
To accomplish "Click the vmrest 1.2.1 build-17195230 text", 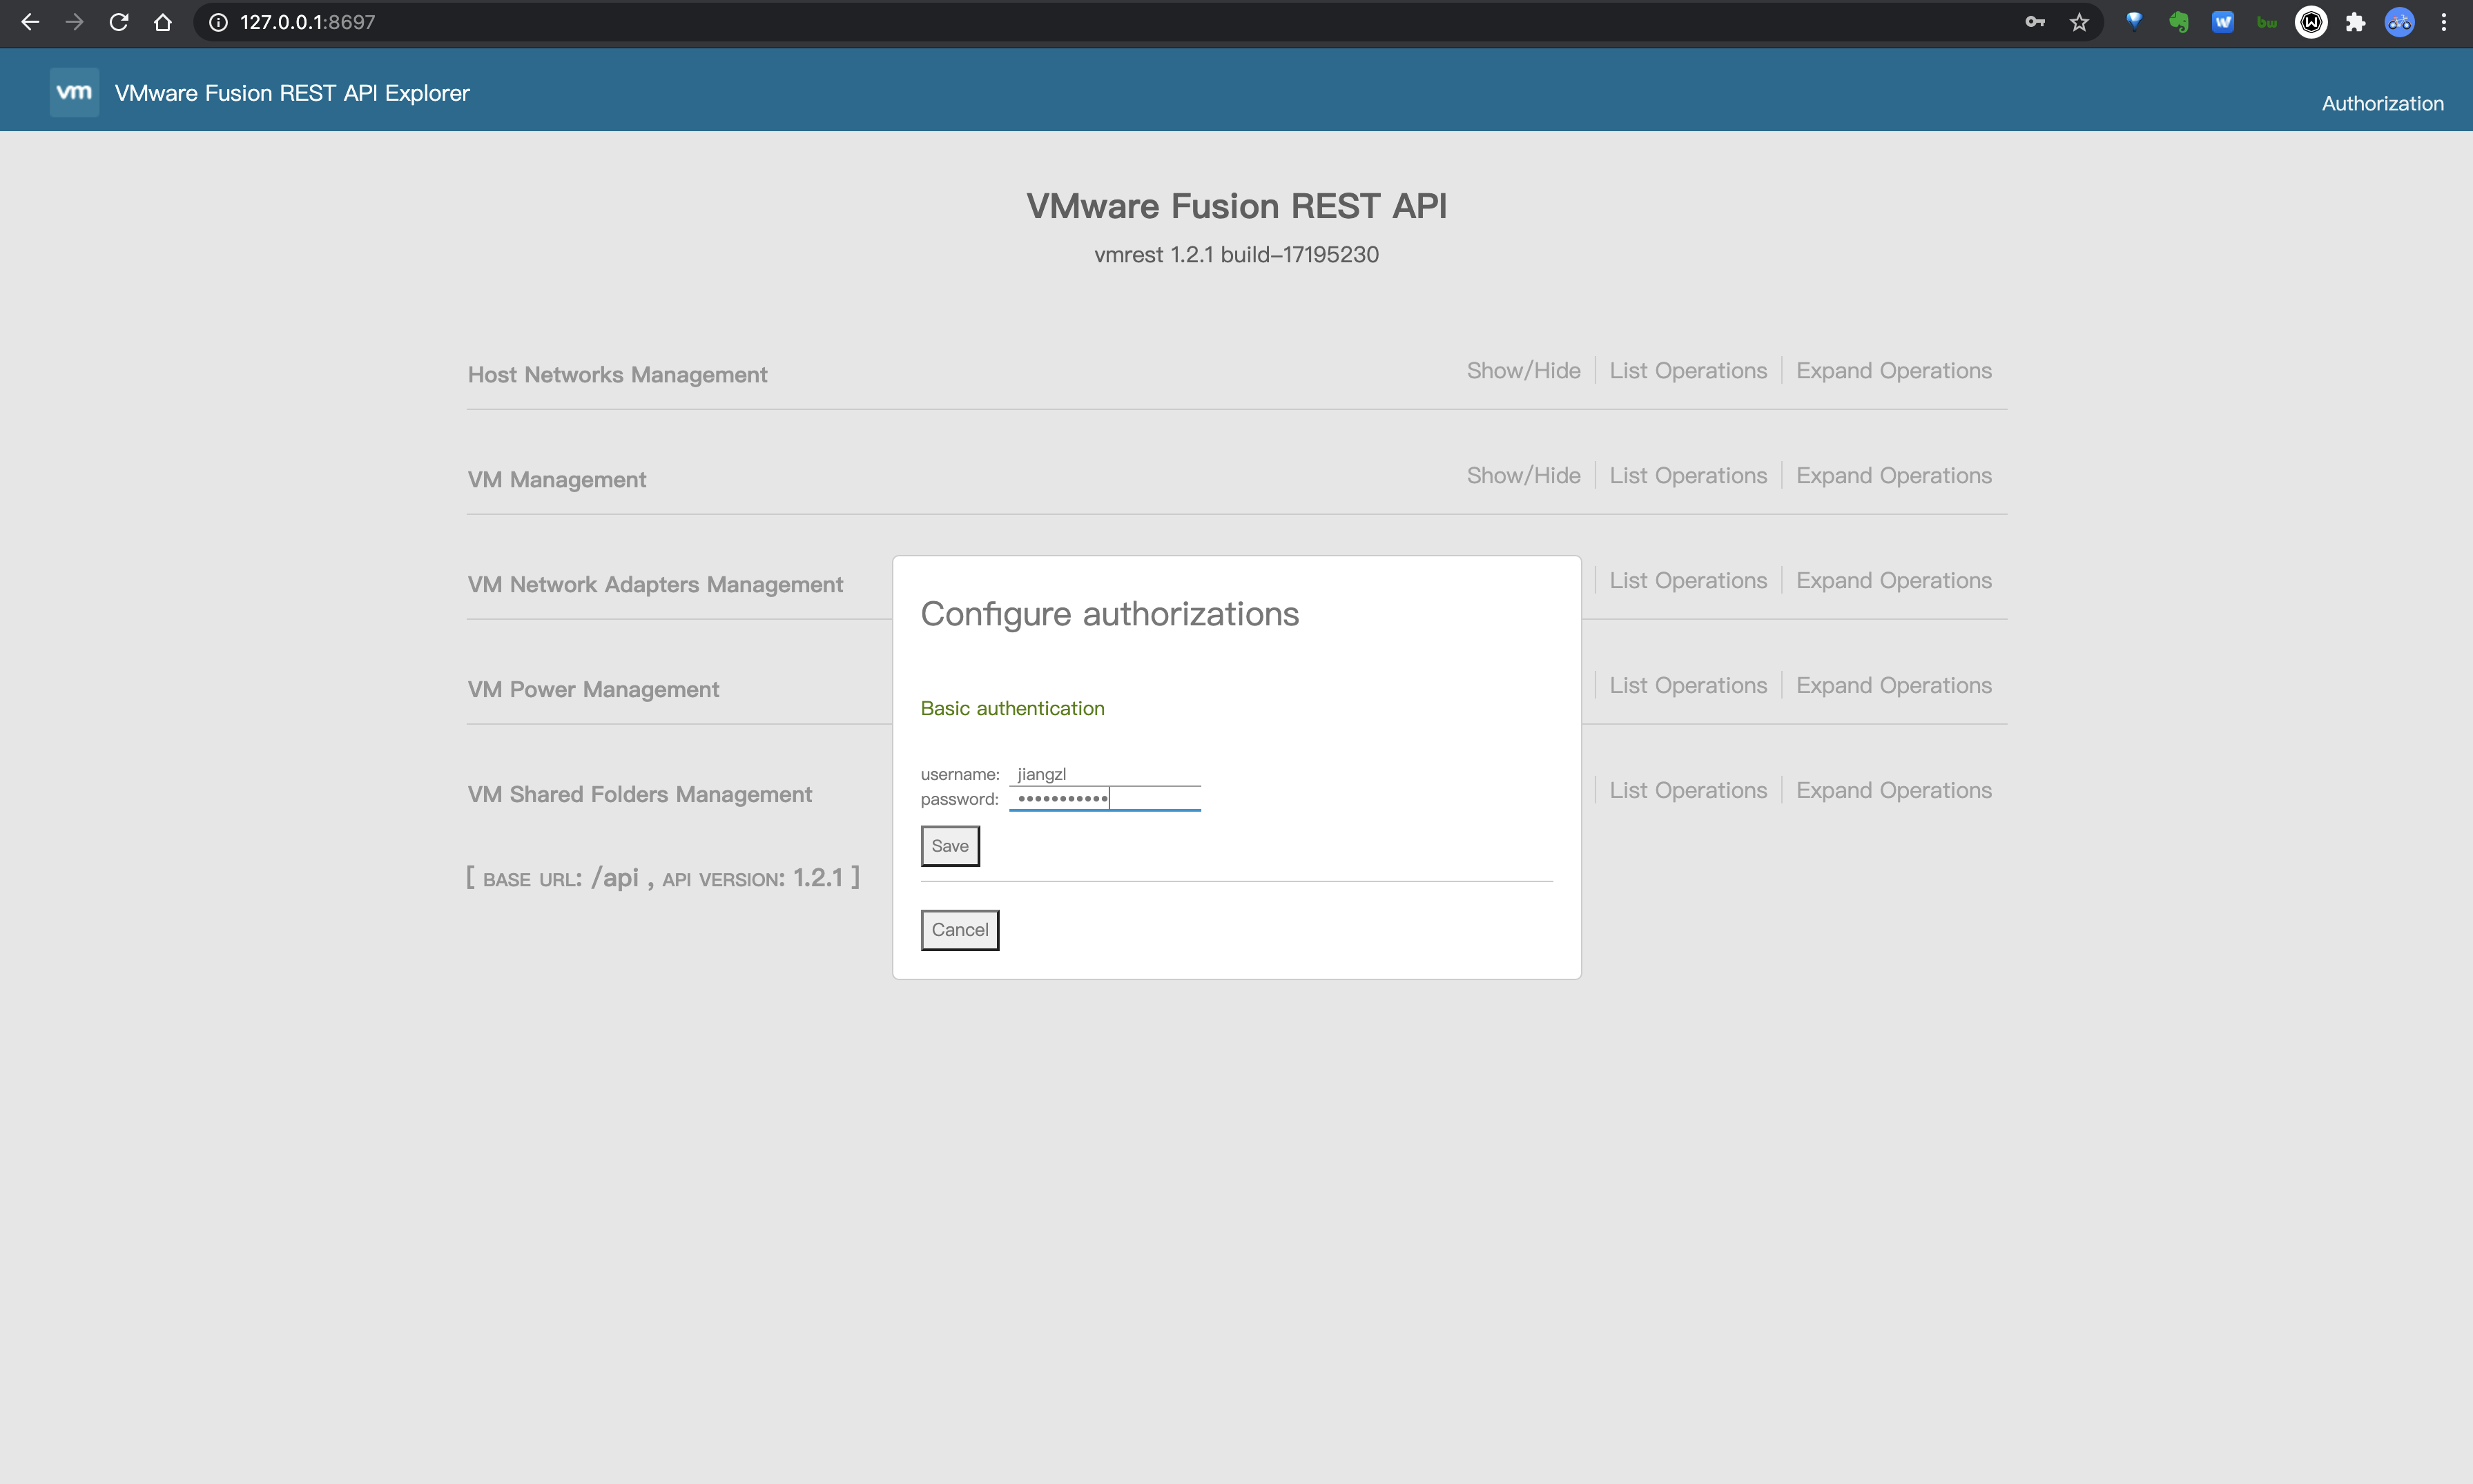I will (x=1236, y=254).
